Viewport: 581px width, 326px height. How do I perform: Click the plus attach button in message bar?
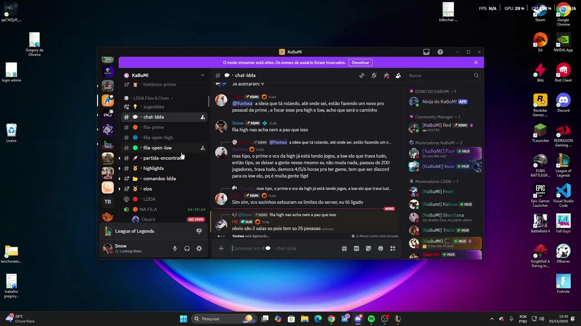(221, 248)
